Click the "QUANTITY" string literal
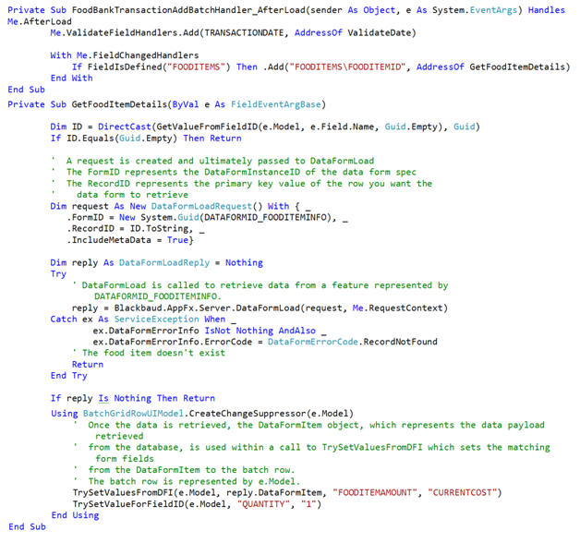This screenshot has height=555, width=580. click(263, 504)
